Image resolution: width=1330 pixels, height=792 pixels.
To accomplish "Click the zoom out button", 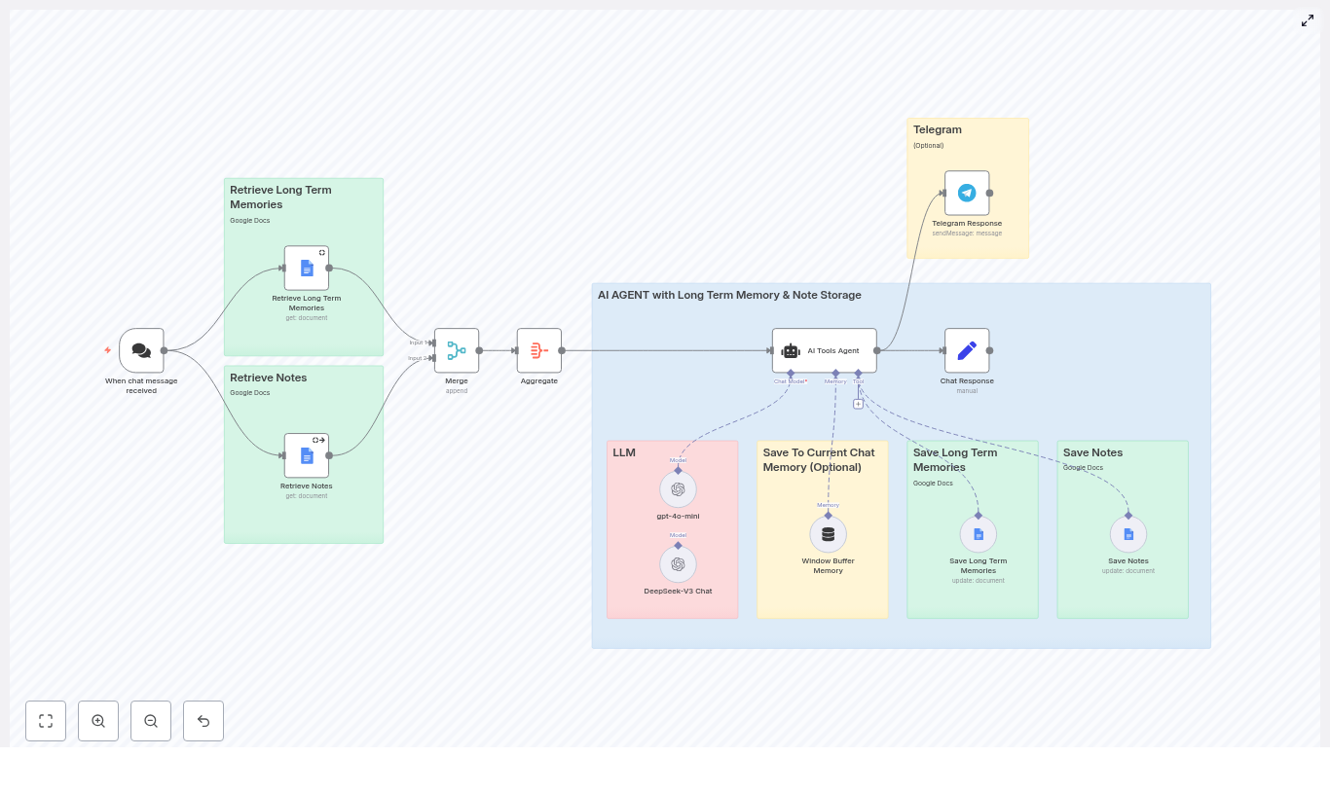I will point(151,721).
